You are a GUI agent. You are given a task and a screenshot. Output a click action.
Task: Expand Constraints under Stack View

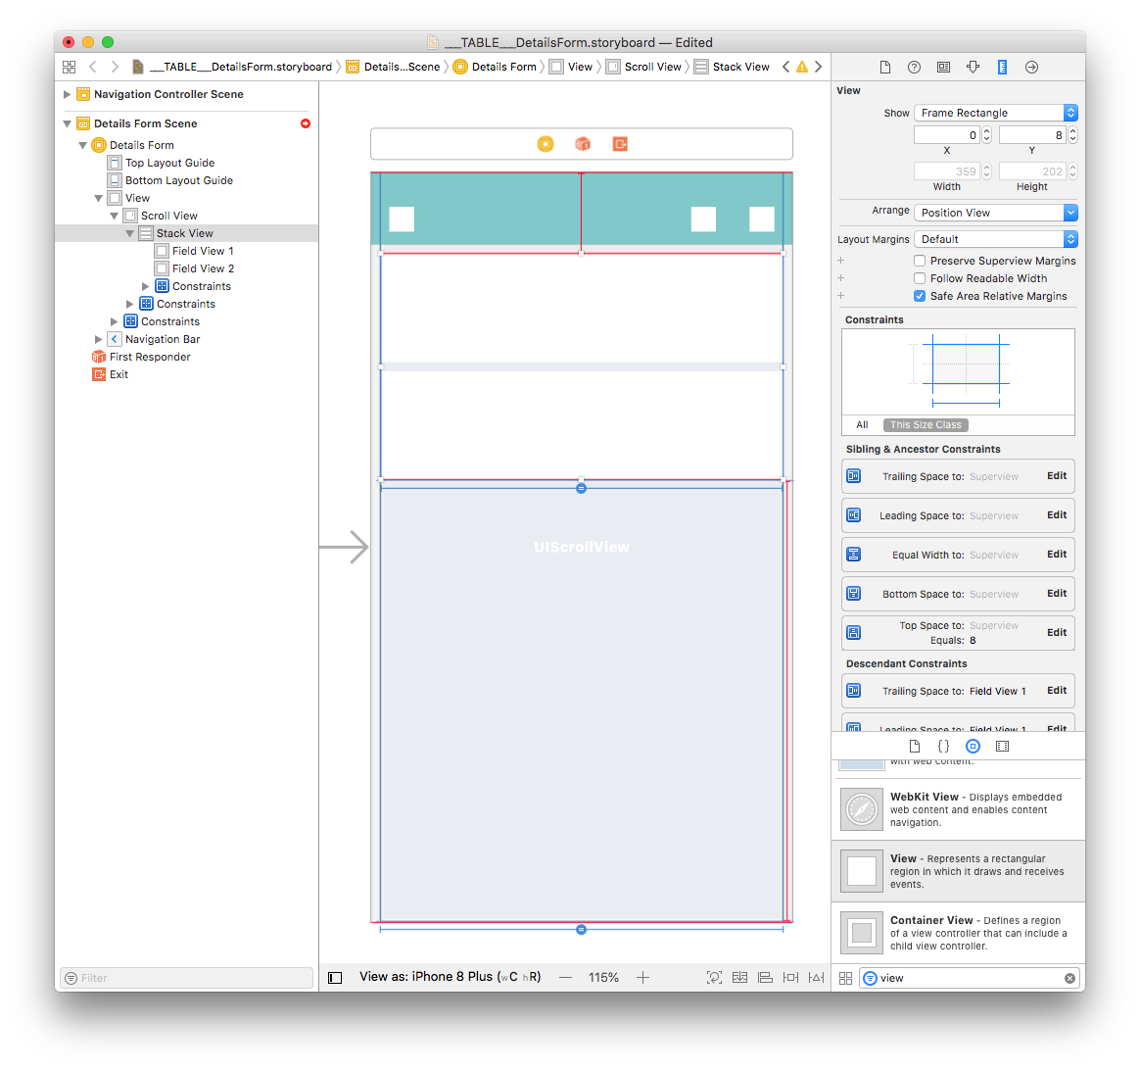coord(145,286)
